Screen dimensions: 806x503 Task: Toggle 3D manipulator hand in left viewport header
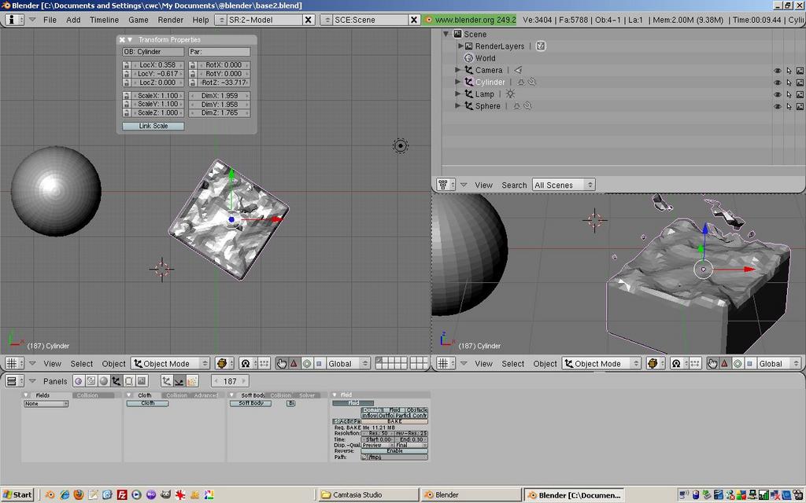[282, 363]
